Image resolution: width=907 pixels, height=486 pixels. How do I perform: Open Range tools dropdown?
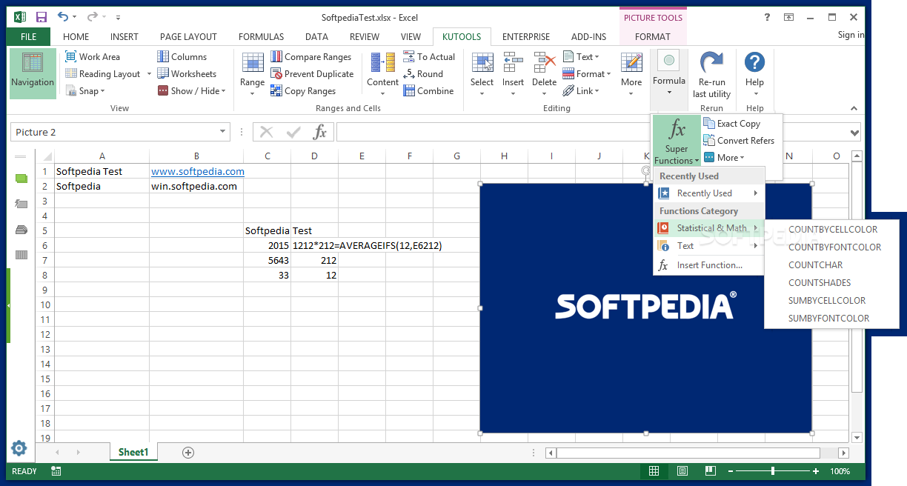click(x=253, y=73)
